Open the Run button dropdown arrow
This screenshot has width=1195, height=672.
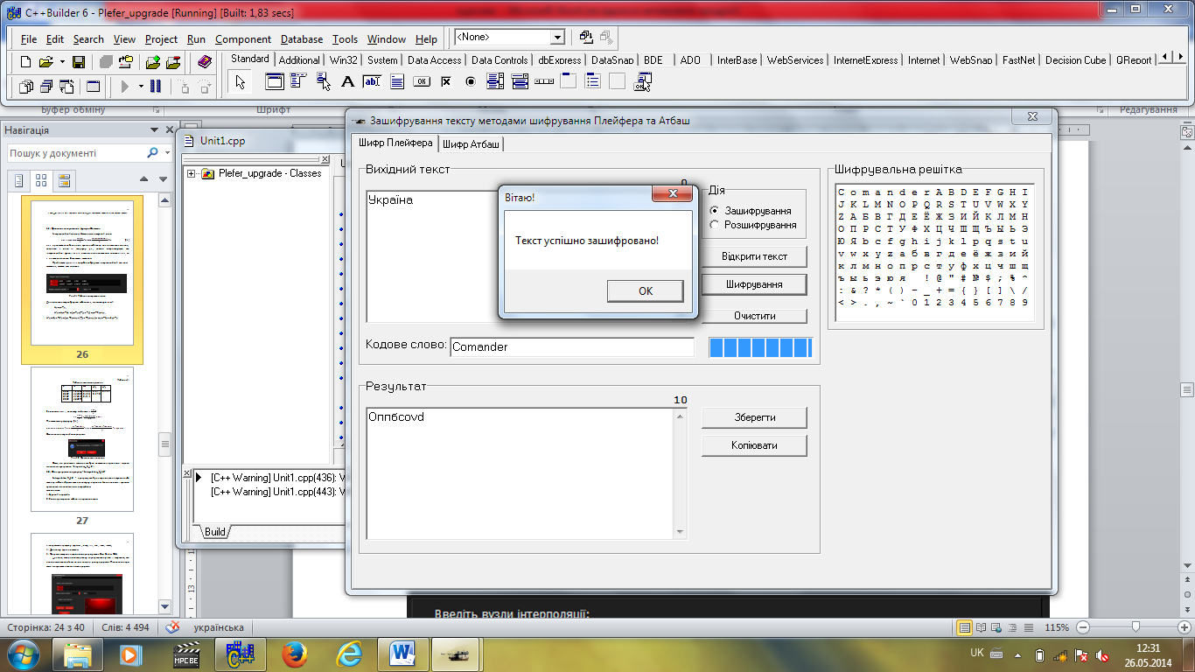point(140,86)
